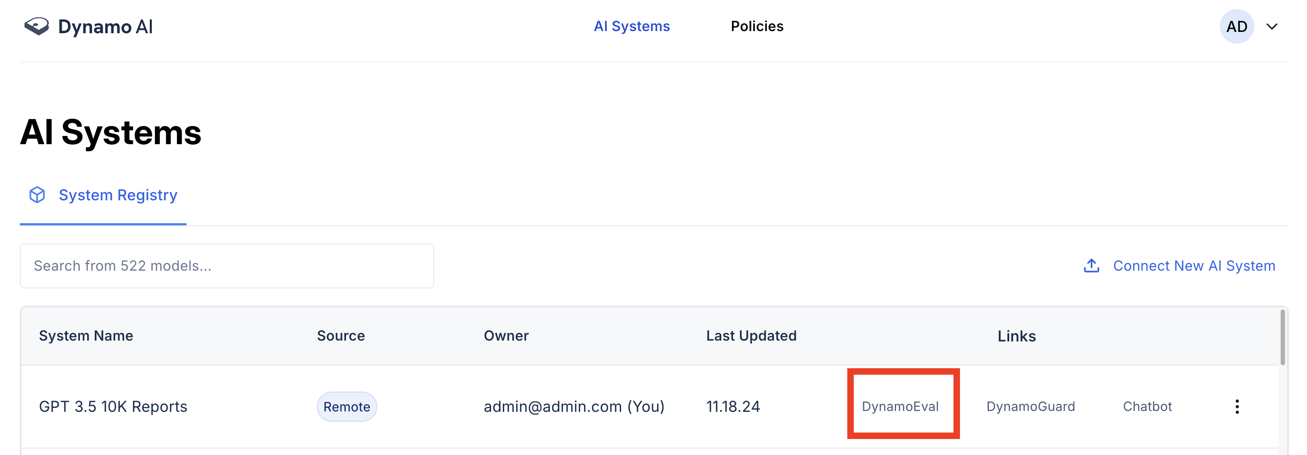Screen dimensions: 1307x455
Task: Expand the account dropdown chevron
Action: pos(1272,26)
